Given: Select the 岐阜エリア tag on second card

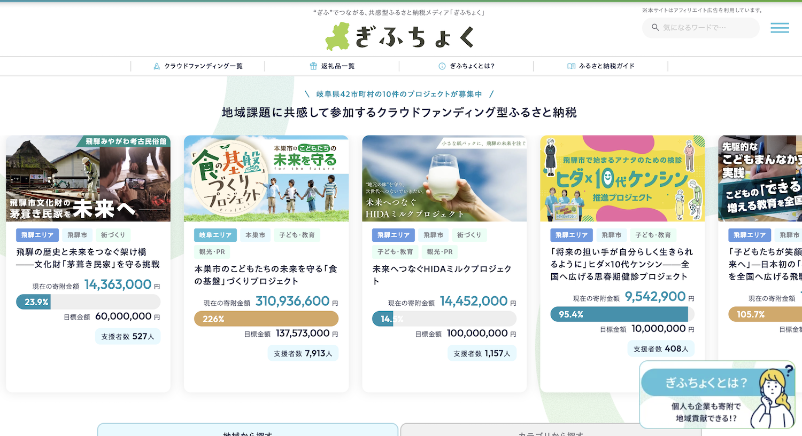Looking at the screenshot, I should click(x=215, y=235).
